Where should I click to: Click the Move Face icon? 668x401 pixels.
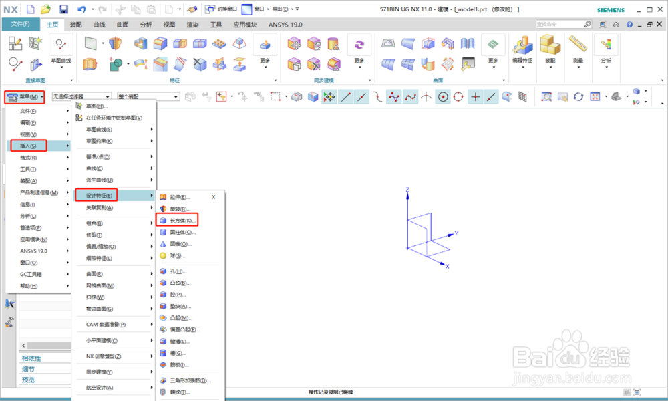click(x=294, y=43)
